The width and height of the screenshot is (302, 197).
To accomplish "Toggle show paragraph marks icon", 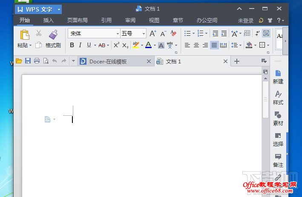I will 257,33.
